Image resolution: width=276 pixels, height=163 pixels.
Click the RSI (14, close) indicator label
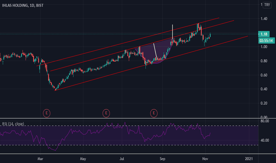13,124
